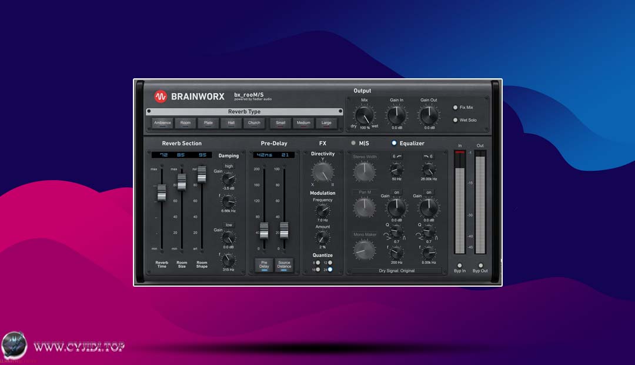
Task: Click the right EQ band Gain knob
Action: point(429,208)
